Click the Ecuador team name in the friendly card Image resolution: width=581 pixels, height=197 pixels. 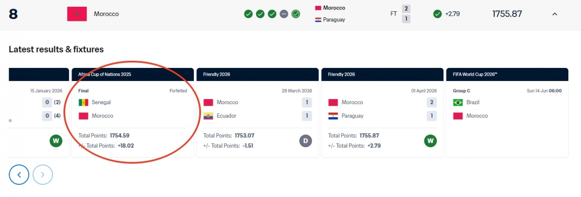pos(226,116)
